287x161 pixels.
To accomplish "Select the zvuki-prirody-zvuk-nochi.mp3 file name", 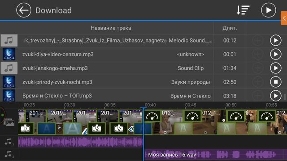I will click(x=57, y=82).
